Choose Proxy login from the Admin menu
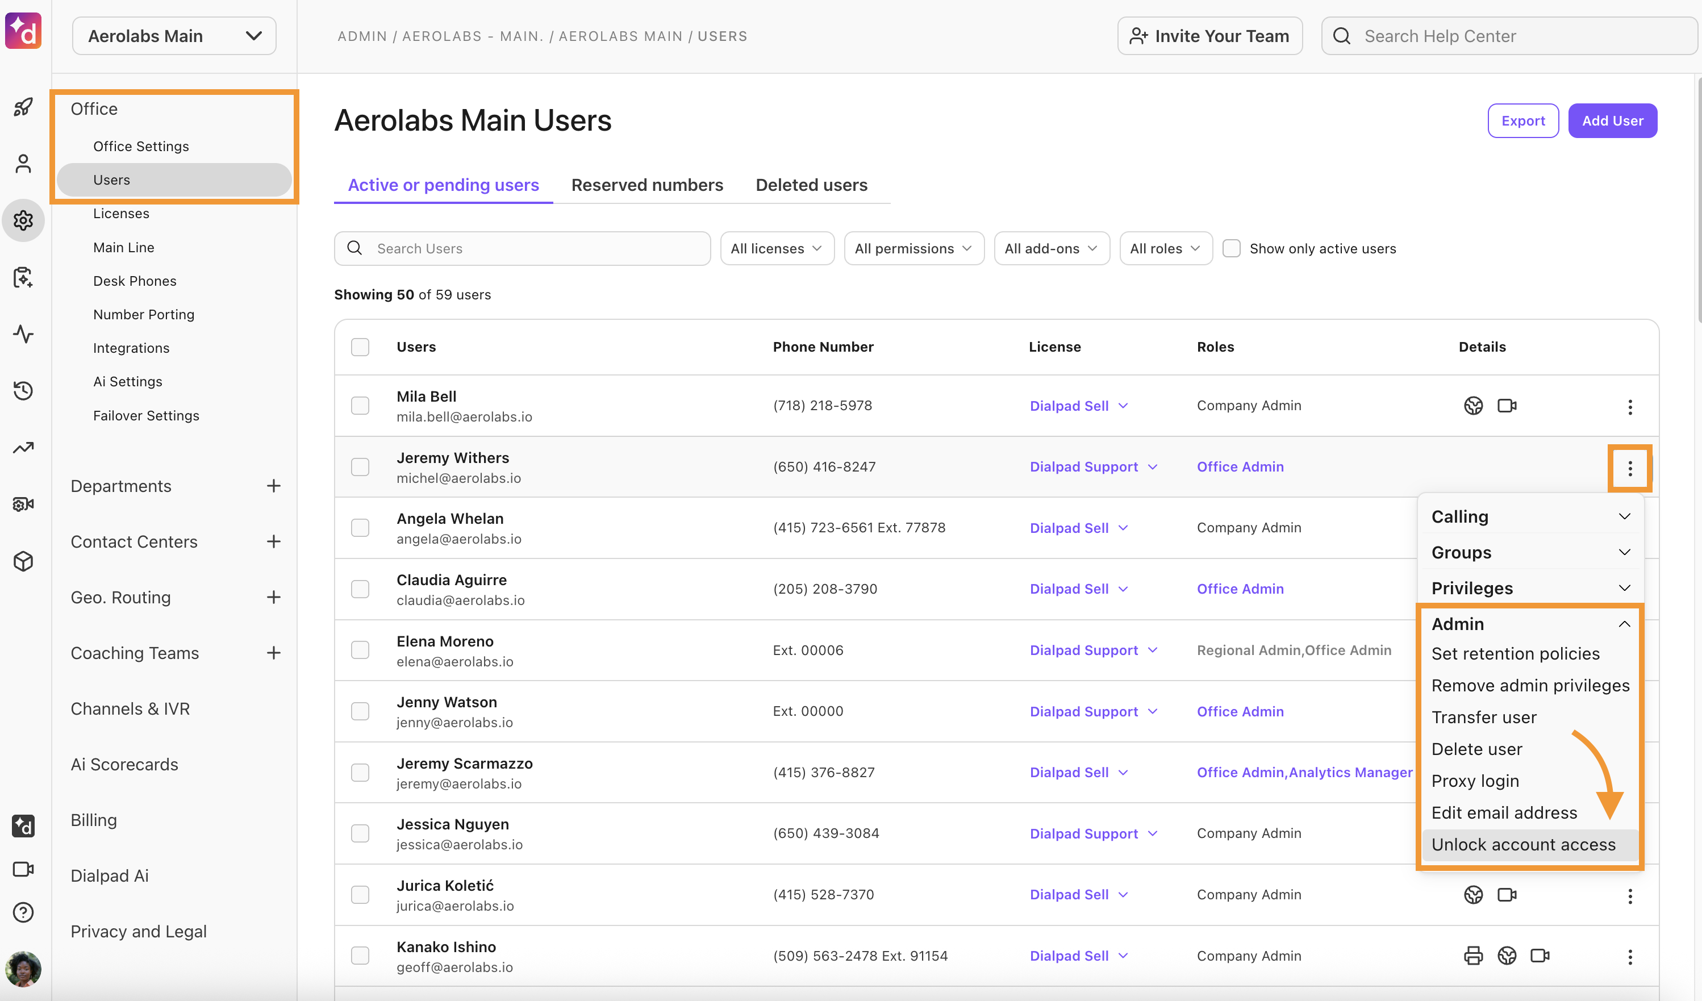This screenshot has height=1001, width=1702. 1475,782
